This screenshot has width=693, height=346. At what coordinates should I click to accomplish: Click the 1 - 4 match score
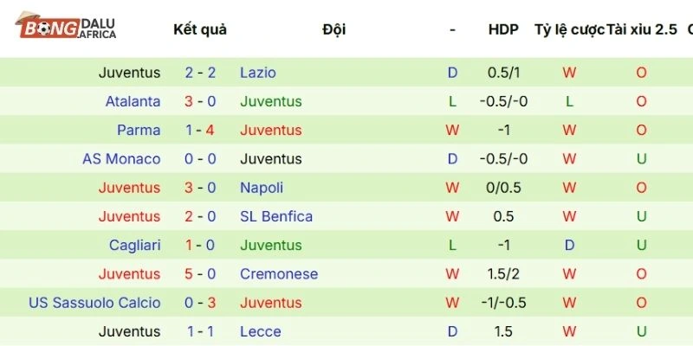(x=200, y=130)
